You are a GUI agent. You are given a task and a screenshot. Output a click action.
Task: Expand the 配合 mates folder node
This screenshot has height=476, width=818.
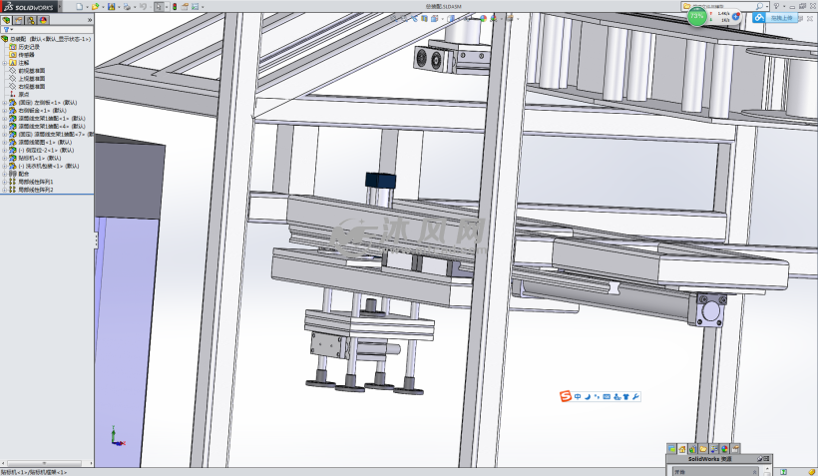pos(4,174)
